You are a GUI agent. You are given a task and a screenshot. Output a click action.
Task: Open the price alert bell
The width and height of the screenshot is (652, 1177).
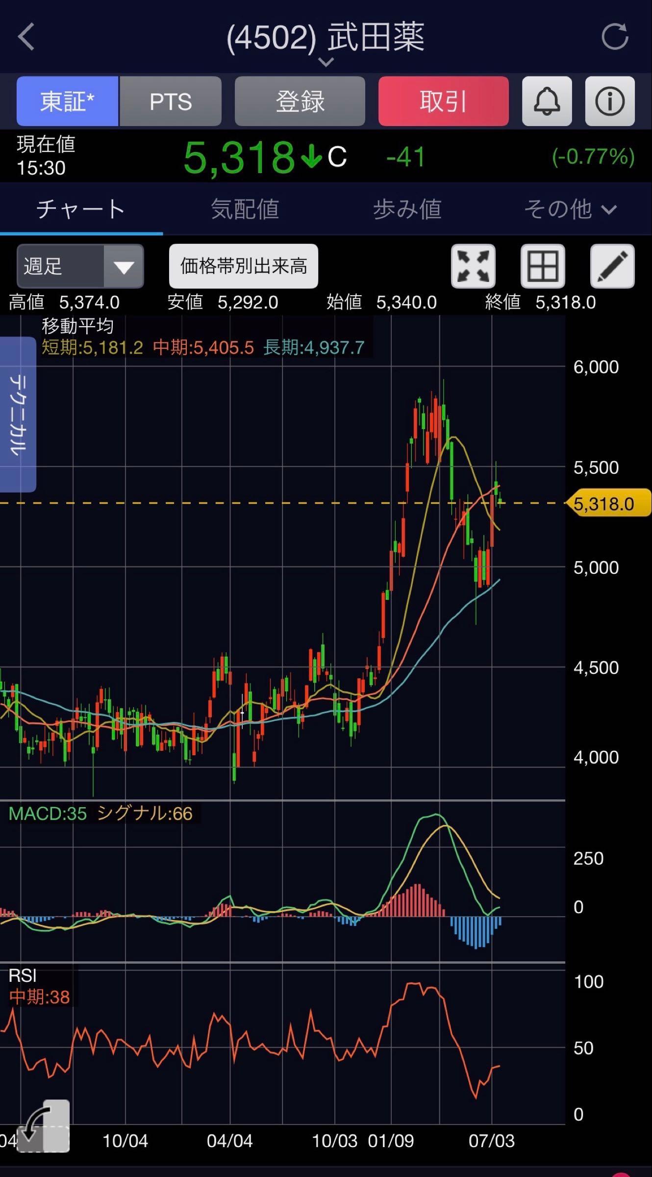(x=547, y=101)
